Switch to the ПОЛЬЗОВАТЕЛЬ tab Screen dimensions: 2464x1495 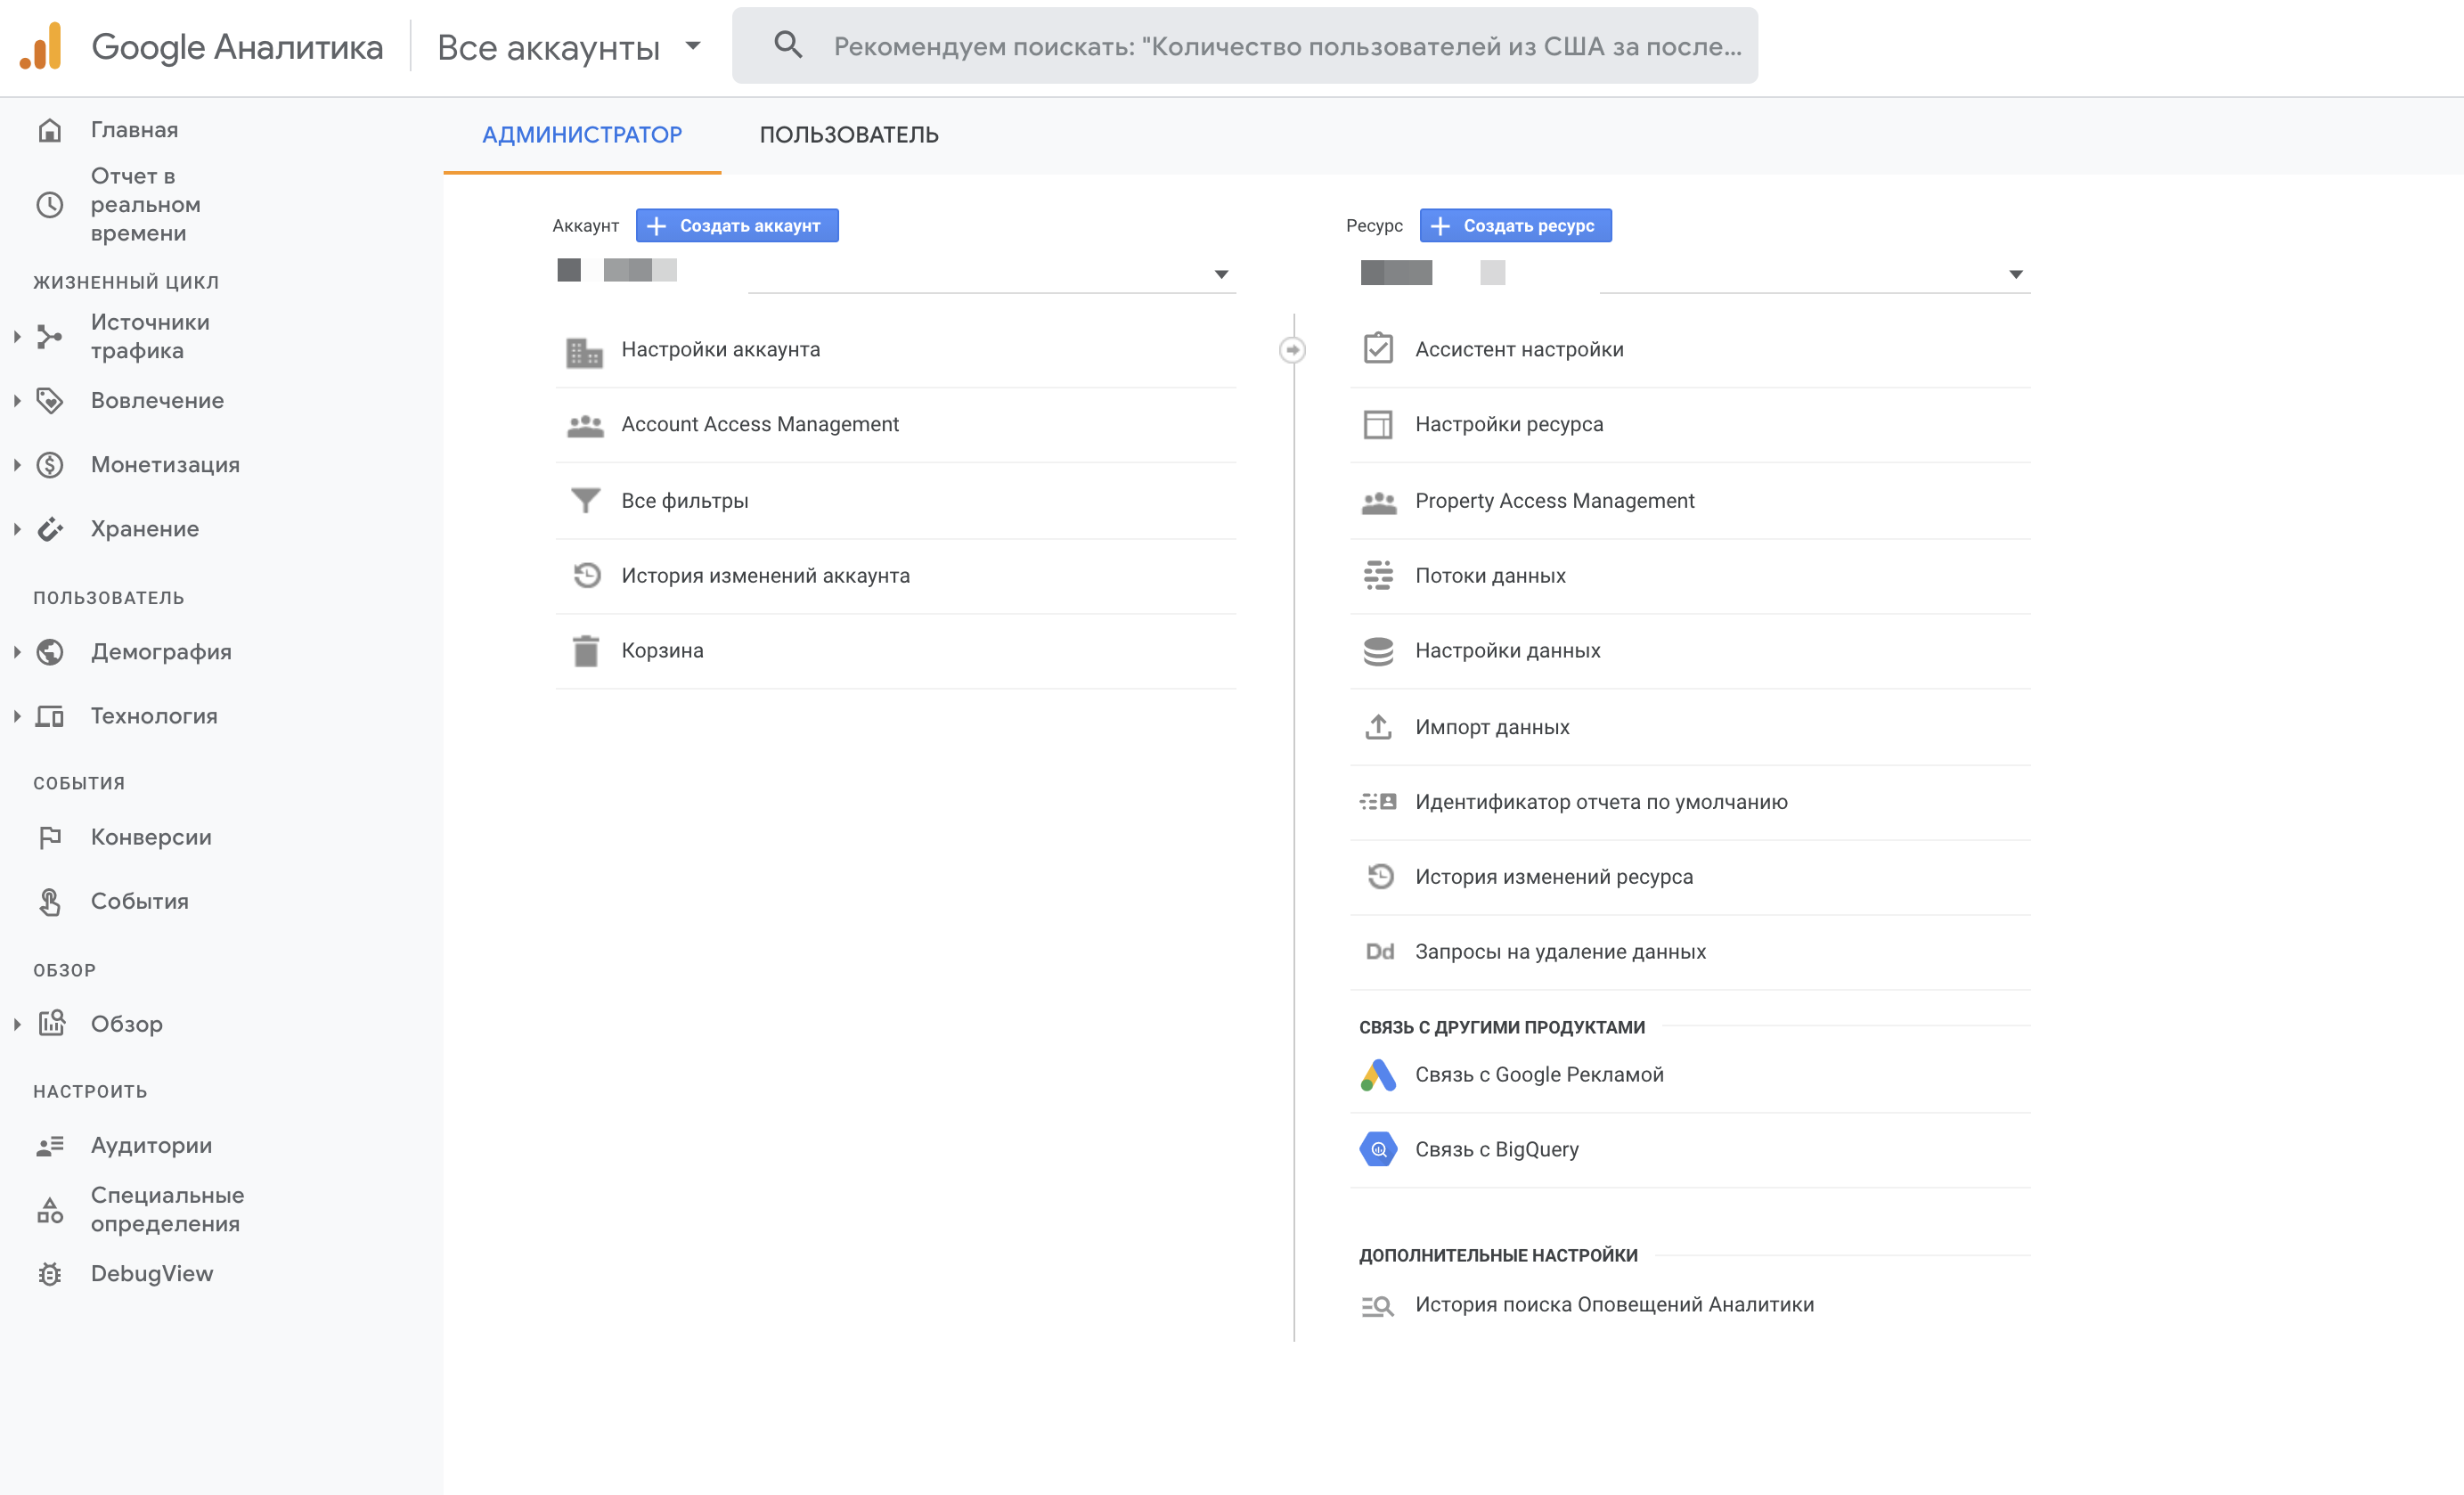click(848, 135)
